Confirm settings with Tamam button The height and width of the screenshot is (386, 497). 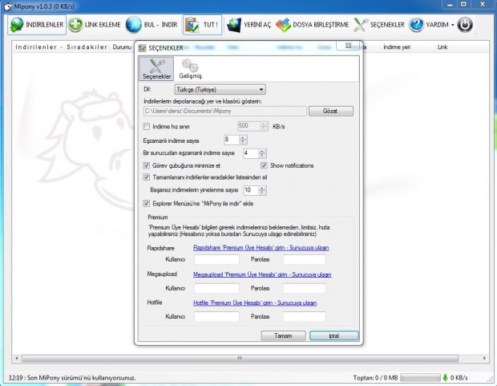pyautogui.click(x=283, y=335)
